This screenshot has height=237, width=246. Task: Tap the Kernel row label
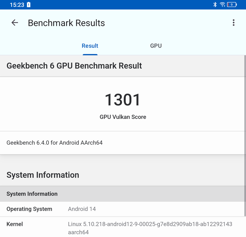pos(15,224)
